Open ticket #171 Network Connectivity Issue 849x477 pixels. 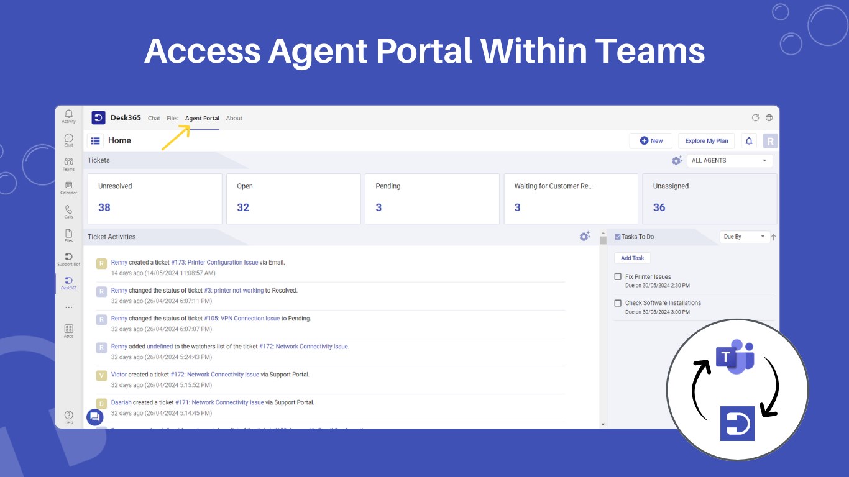[219, 402]
